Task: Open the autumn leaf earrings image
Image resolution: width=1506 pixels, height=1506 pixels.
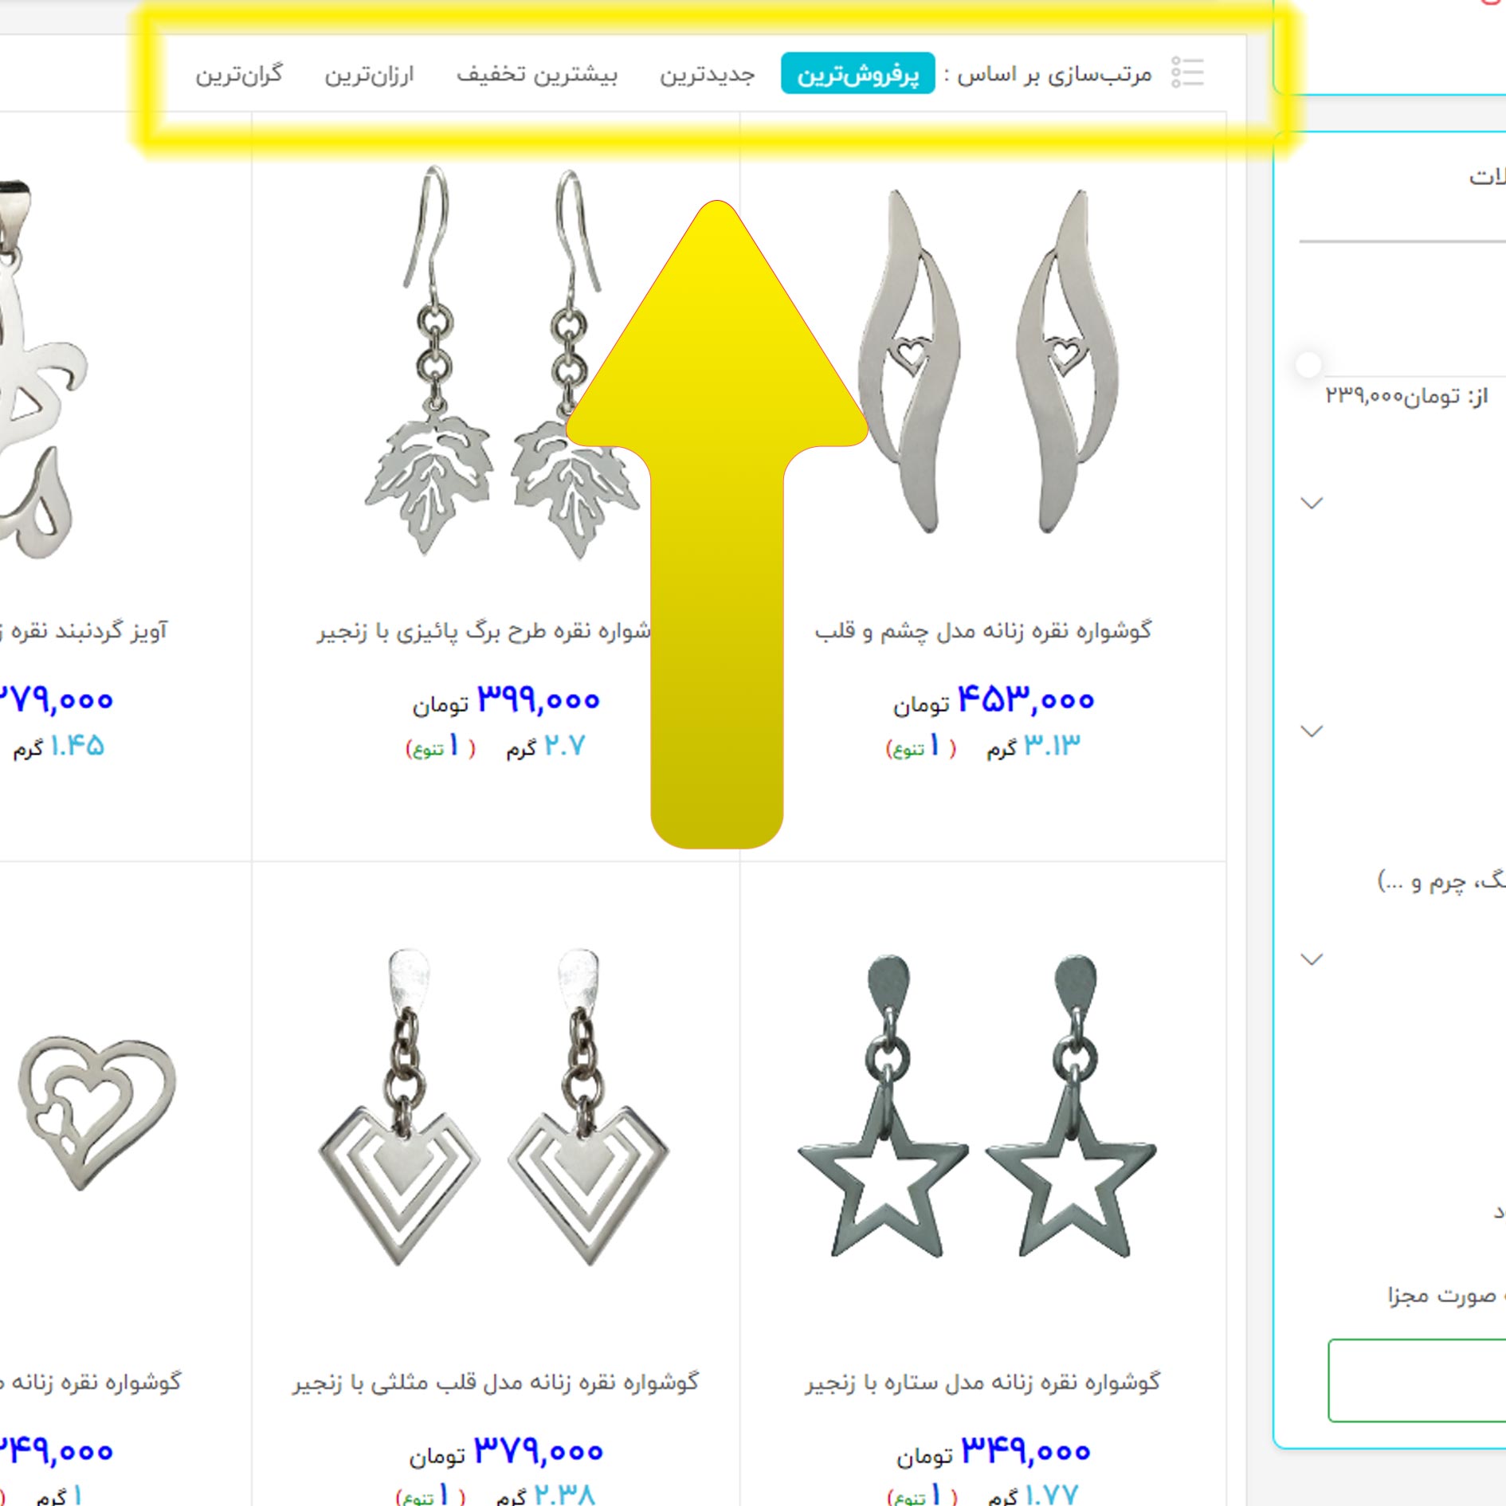Action: [500, 361]
